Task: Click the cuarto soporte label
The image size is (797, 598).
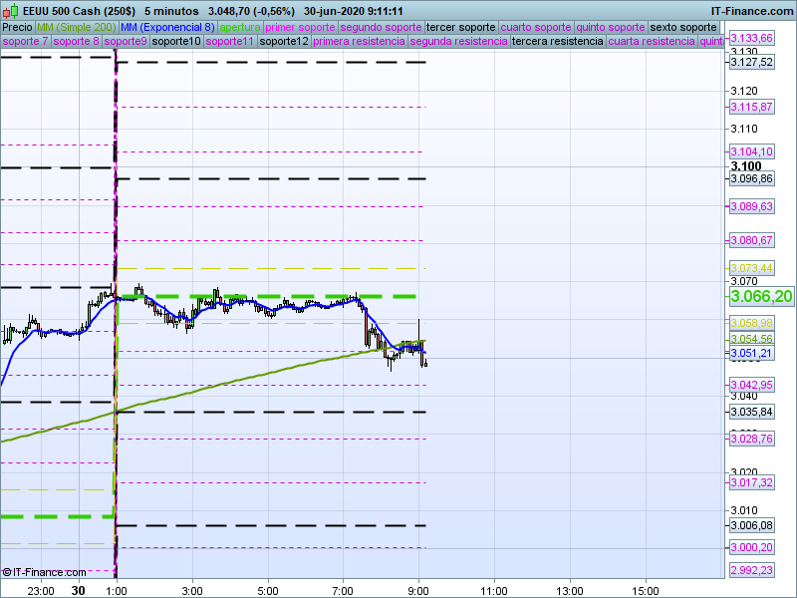Action: tap(536, 28)
